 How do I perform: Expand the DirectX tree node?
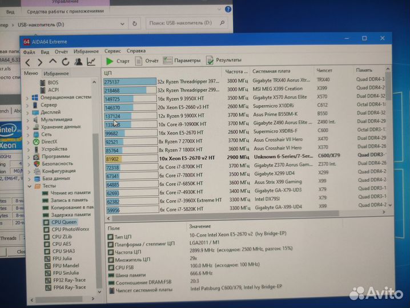point(29,143)
